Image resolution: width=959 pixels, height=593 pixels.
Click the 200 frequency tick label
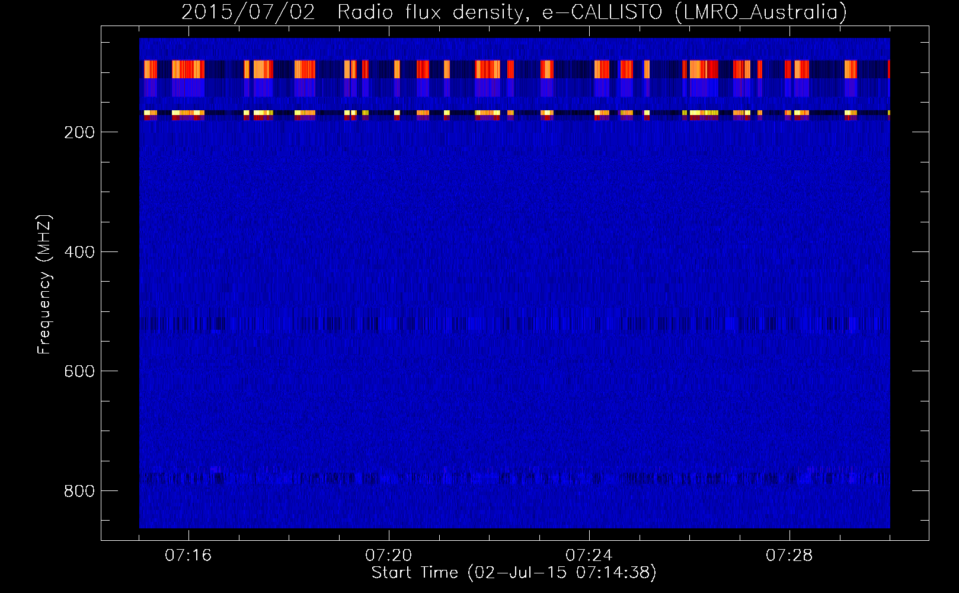tap(79, 132)
